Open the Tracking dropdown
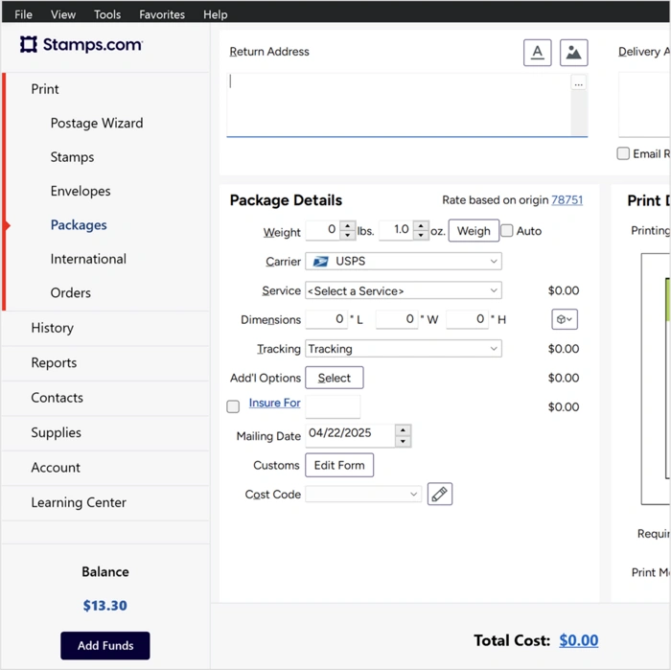Viewport: 671px width, 670px height. [403, 349]
